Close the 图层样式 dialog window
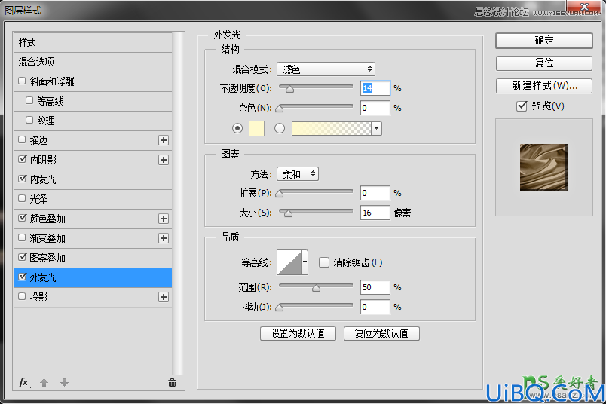 pos(584,6)
